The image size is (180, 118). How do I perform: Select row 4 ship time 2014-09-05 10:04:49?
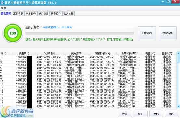coord(49,65)
